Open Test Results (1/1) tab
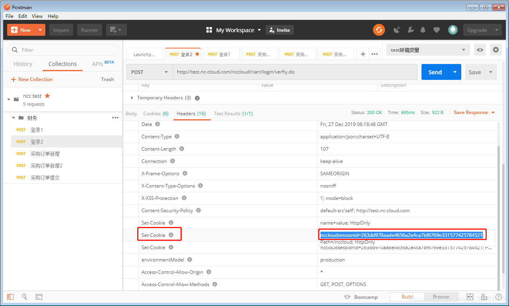Viewport: 509px width, 306px height. 233,113
